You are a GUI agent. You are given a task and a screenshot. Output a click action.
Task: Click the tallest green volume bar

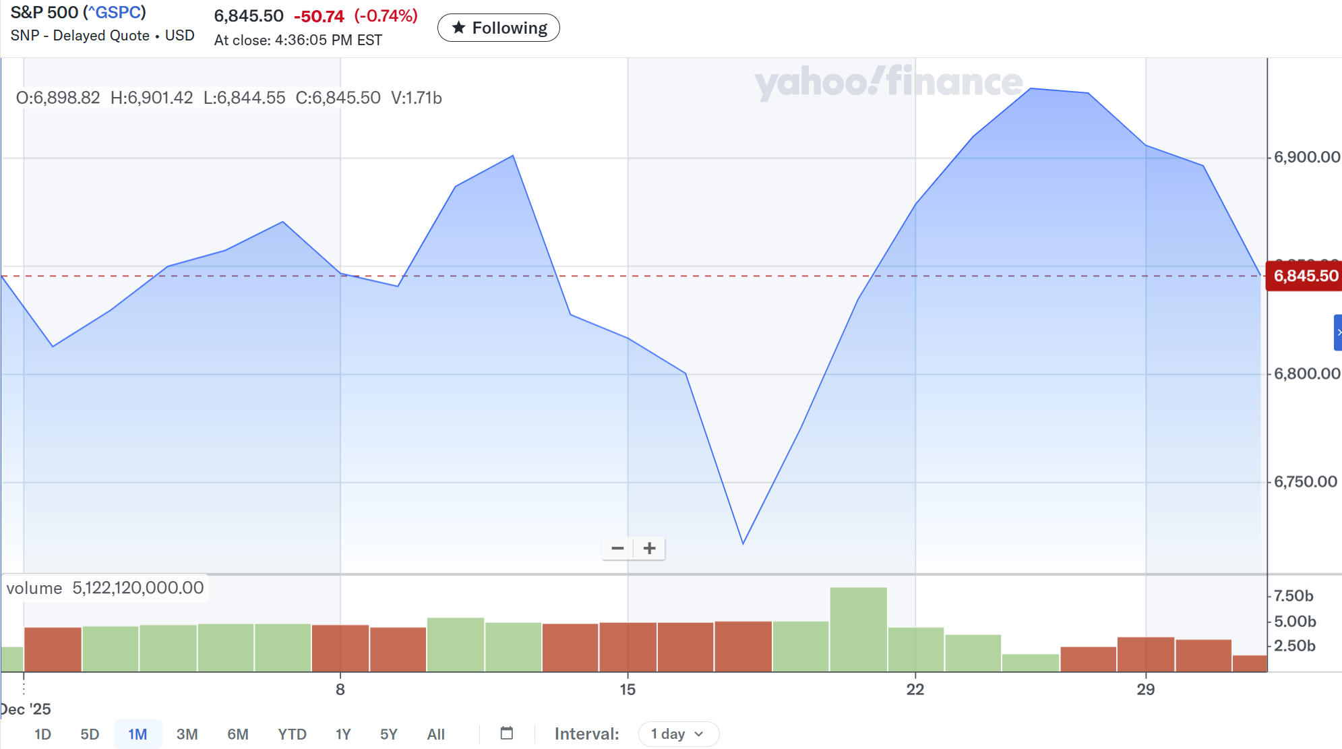858,629
